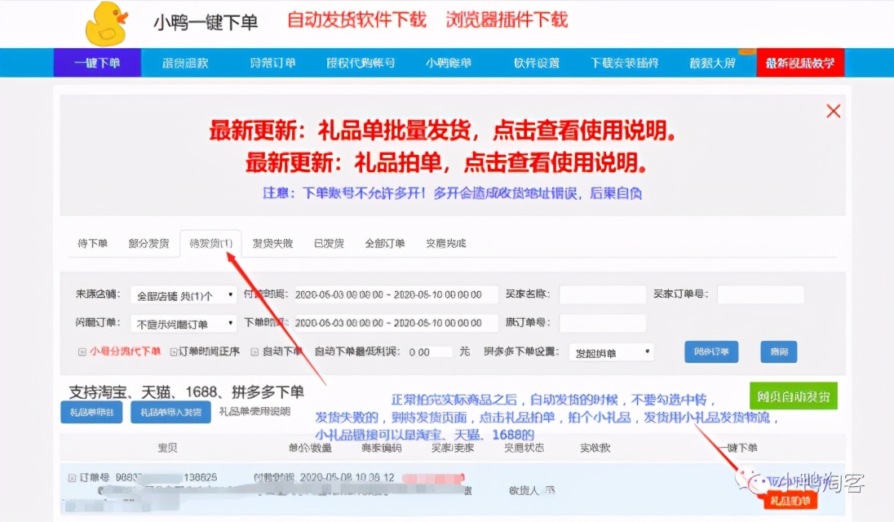The width and height of the screenshot is (894, 522).
Task: Dismiss the announcement with the red X
Action: 833,111
